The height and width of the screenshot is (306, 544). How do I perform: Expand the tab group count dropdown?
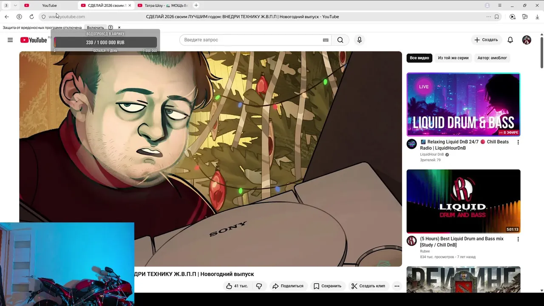pos(6,6)
